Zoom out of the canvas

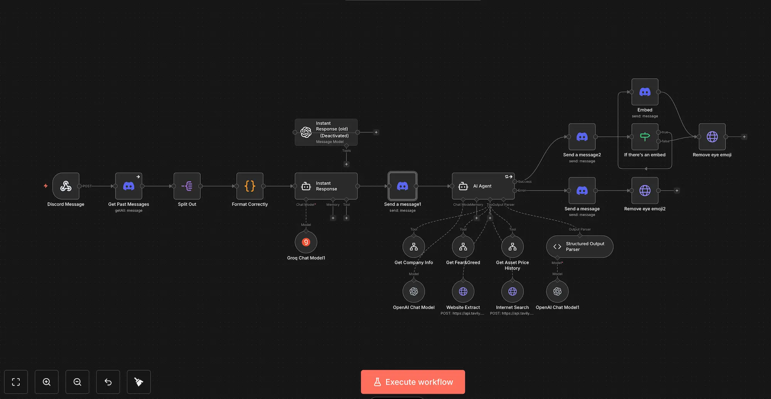click(x=77, y=382)
